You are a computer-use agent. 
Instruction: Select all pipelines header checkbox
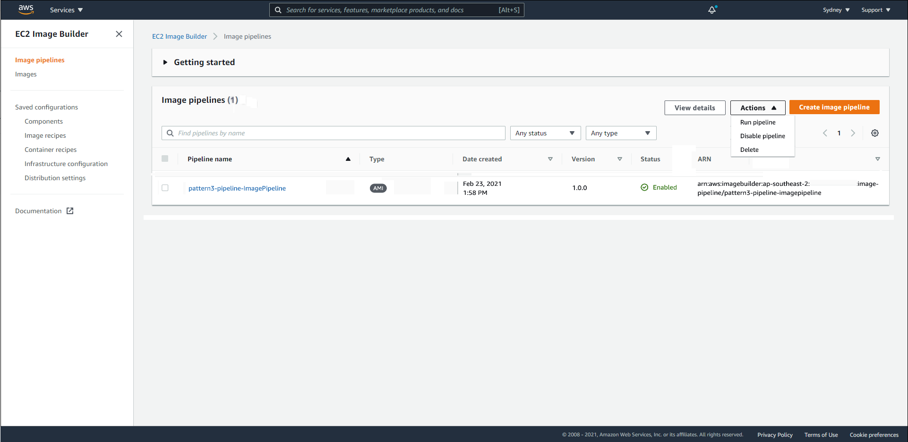click(165, 158)
